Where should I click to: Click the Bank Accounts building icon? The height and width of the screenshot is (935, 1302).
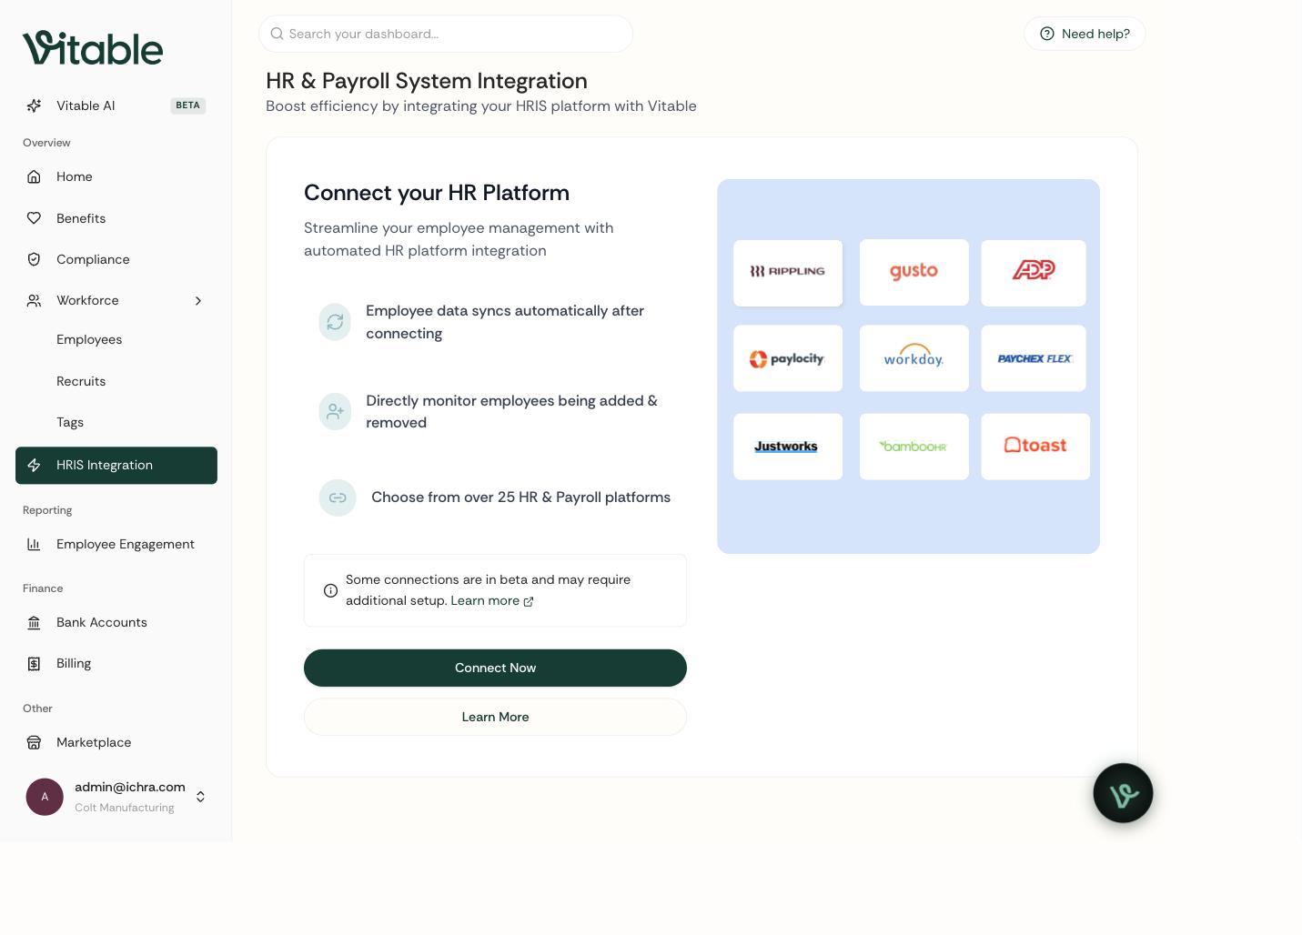(x=34, y=622)
